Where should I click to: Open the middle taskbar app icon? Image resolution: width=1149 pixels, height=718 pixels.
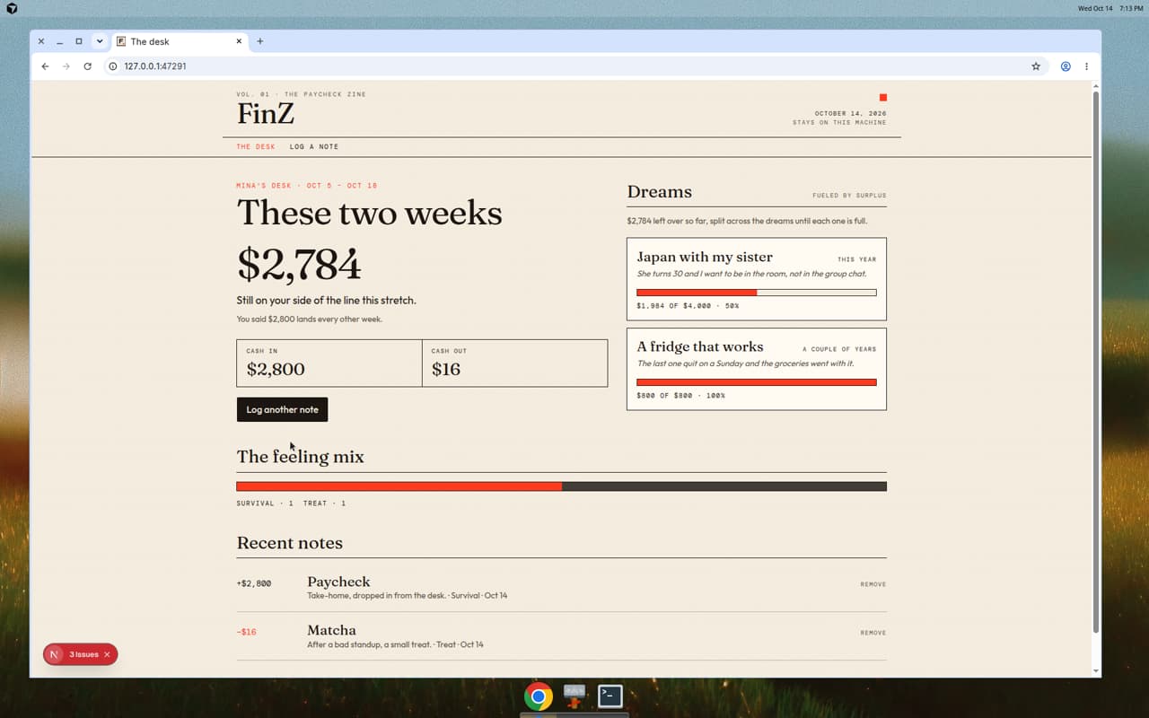click(x=574, y=696)
